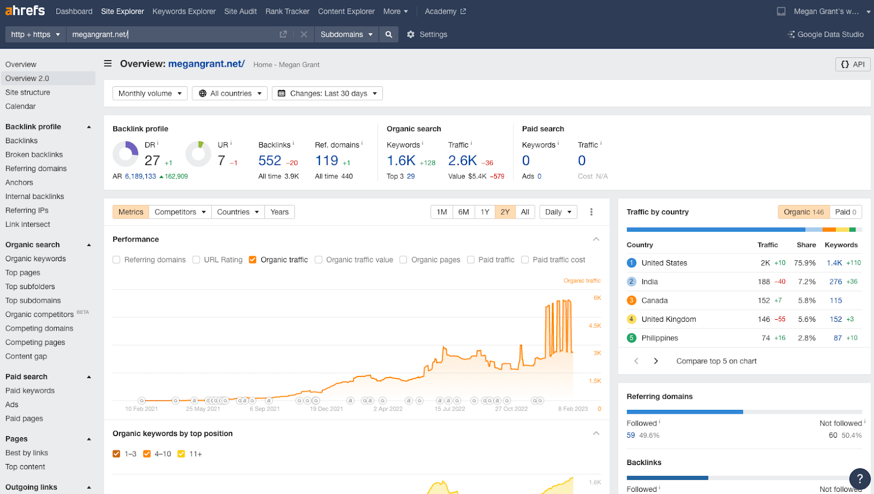Enable Paid traffic checkbox
This screenshot has width=874, height=494.
tap(470, 260)
